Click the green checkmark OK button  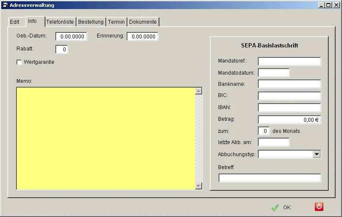click(x=281, y=208)
